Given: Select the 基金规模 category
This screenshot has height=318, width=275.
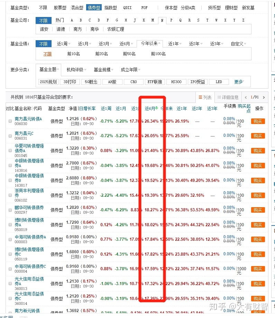Looking at the screenshot, I should [103, 70].
